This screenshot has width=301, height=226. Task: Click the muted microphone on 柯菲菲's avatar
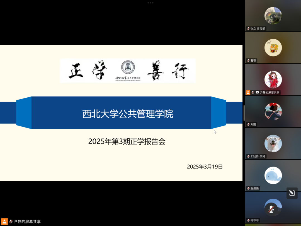pyautogui.click(x=271, y=209)
